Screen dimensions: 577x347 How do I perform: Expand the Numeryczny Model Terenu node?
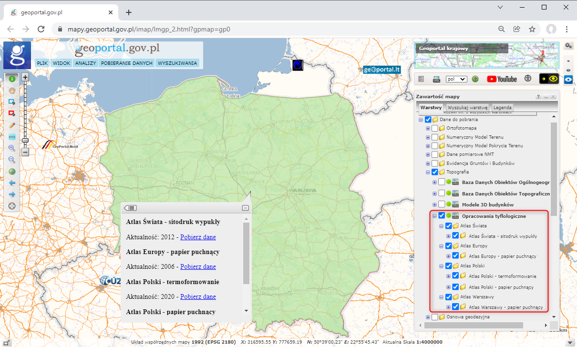click(428, 137)
